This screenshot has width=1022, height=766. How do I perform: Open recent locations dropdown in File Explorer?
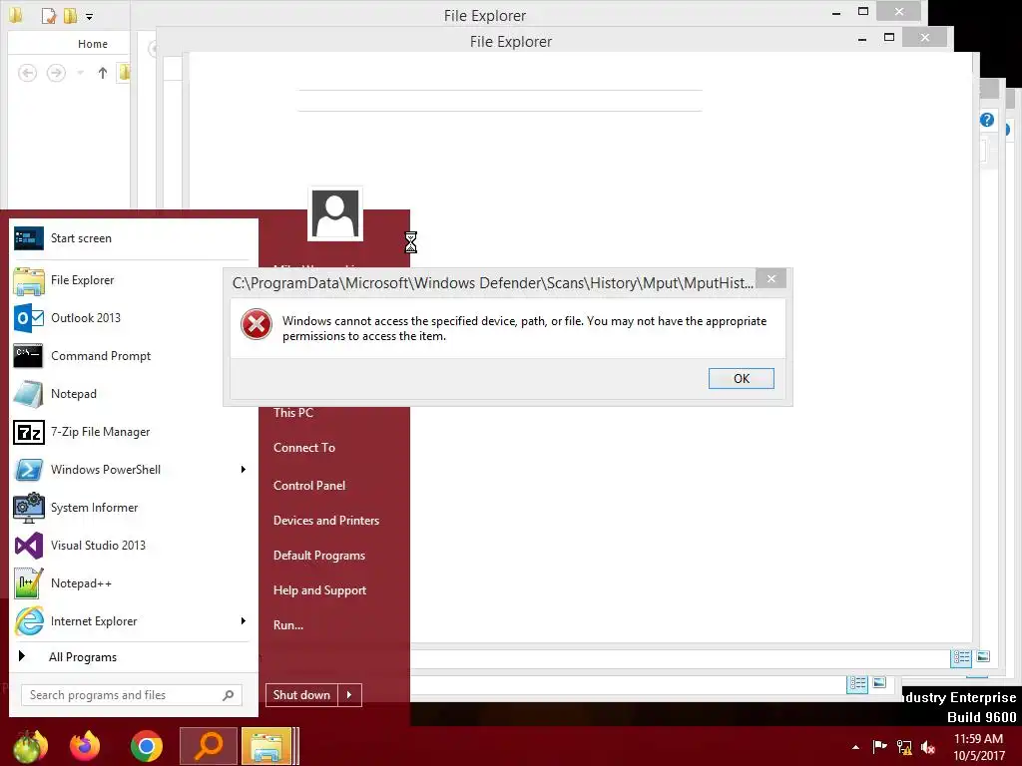point(80,73)
